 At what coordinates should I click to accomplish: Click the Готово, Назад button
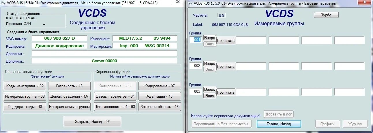pyautogui.click(x=279, y=124)
